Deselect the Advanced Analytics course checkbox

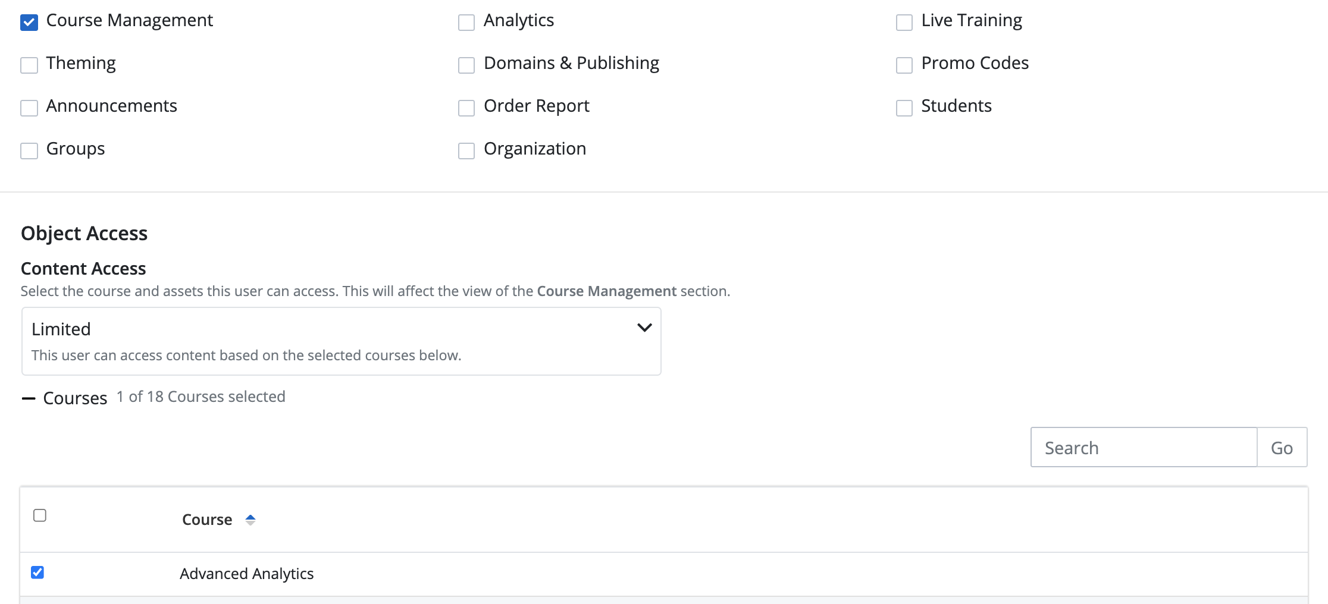tap(37, 572)
